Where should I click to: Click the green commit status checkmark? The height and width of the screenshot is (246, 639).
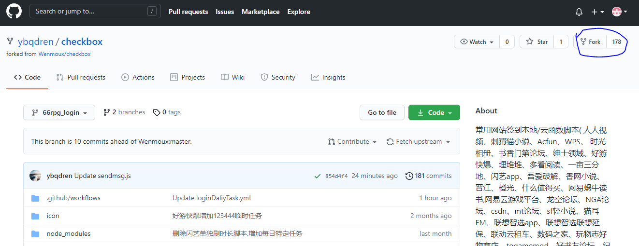(x=317, y=176)
